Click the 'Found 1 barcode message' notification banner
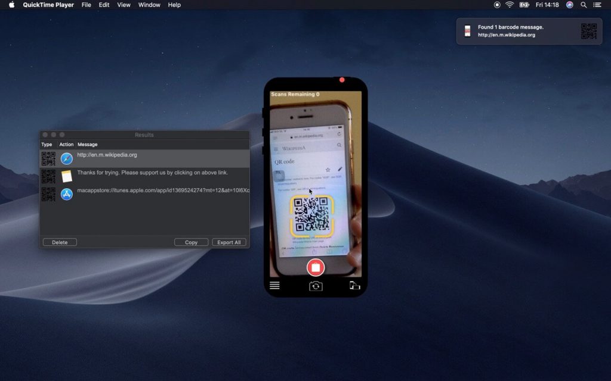 click(528, 30)
